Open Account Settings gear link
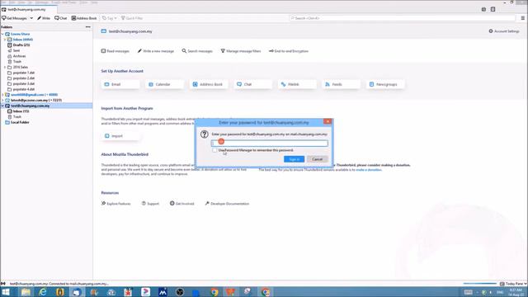This screenshot has width=528, height=297. pos(504,31)
